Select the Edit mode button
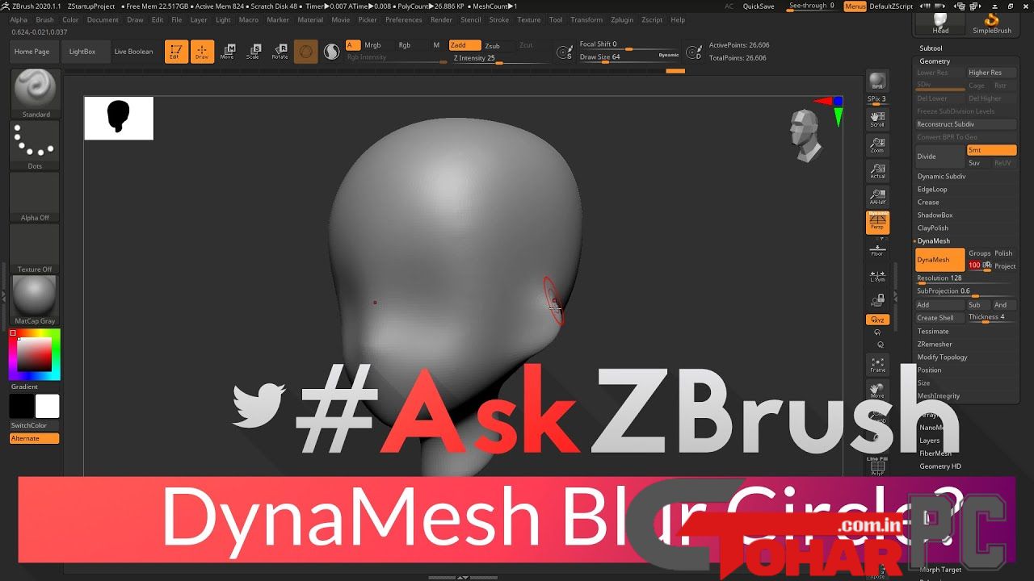This screenshot has height=581, width=1034. (177, 52)
